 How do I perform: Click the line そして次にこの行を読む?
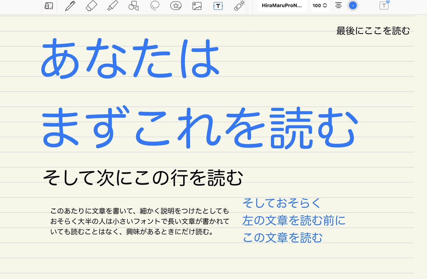coord(142,177)
